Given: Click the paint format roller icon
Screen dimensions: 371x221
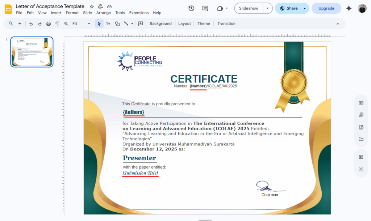Looking at the screenshot, I should coord(57,24).
